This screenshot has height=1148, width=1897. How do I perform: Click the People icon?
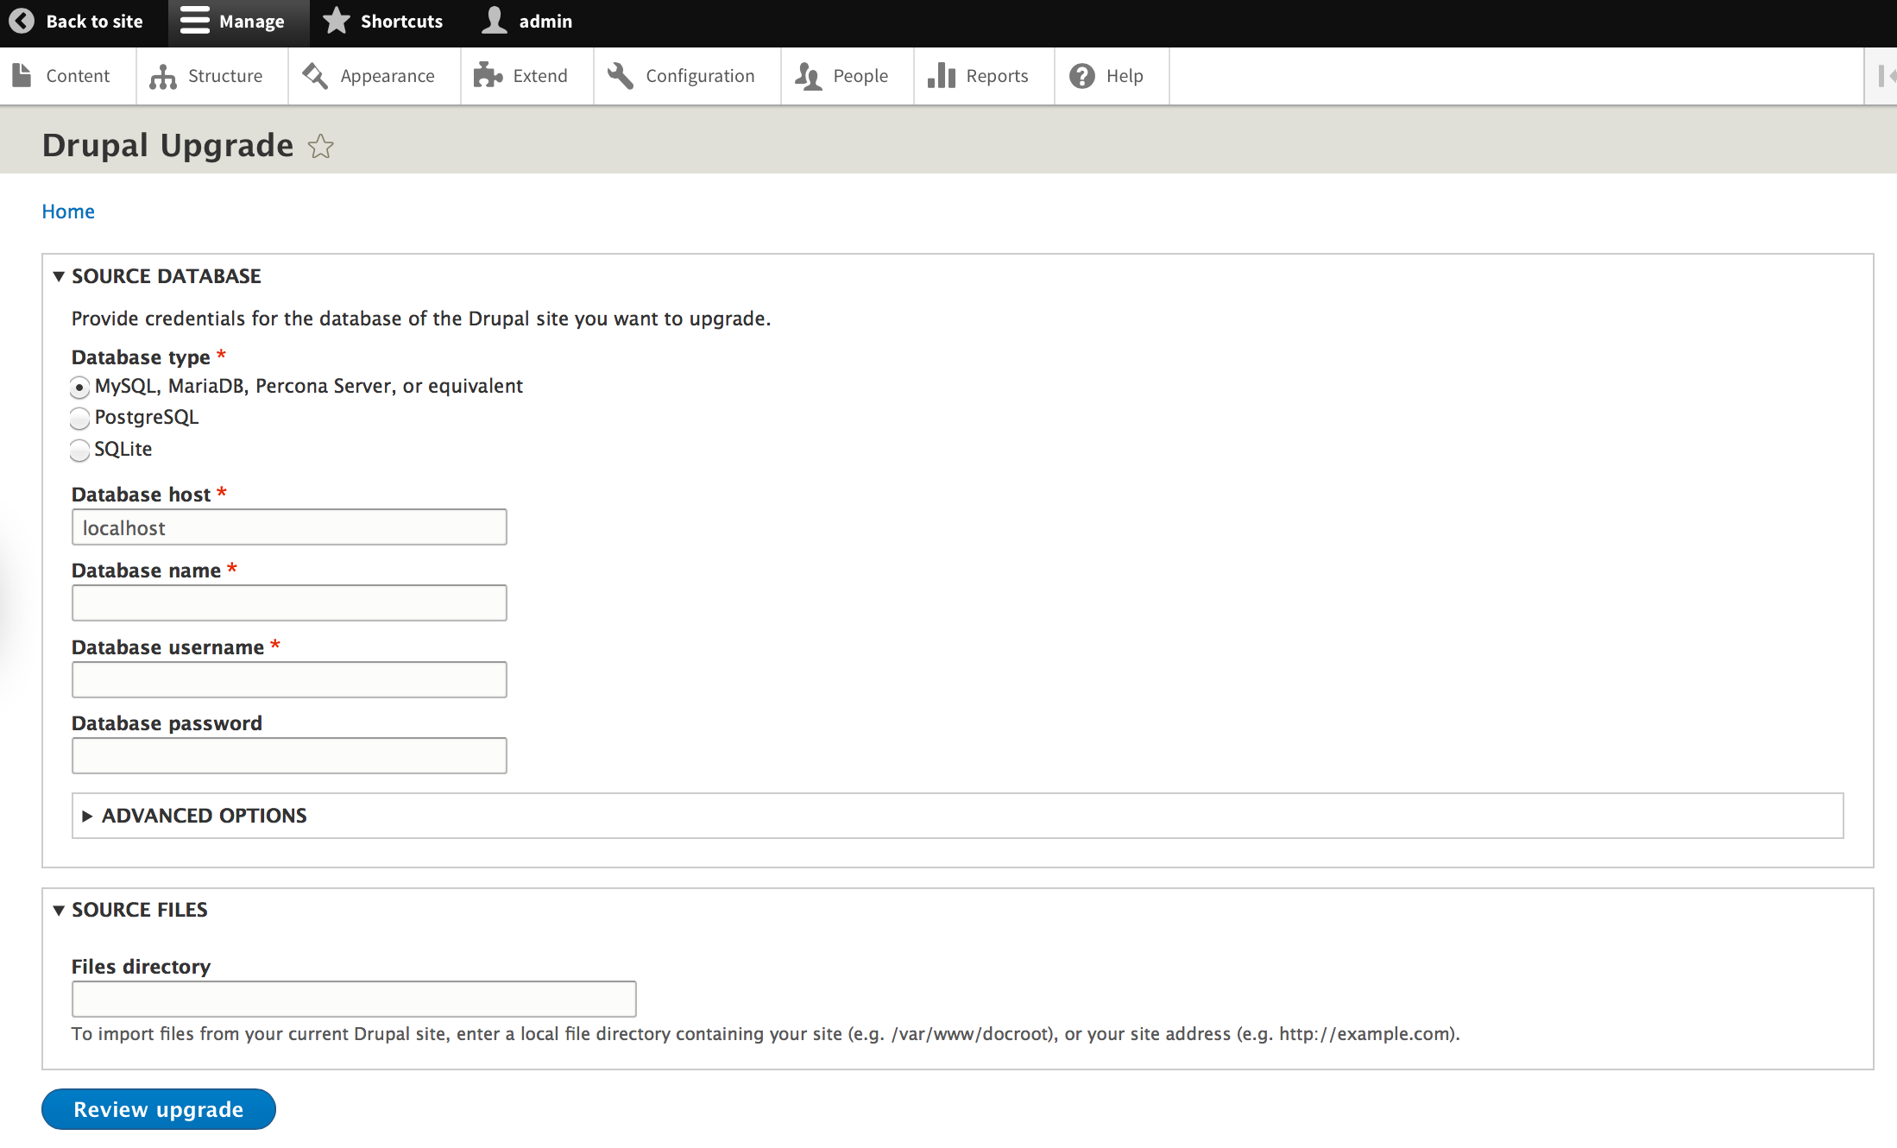[808, 76]
